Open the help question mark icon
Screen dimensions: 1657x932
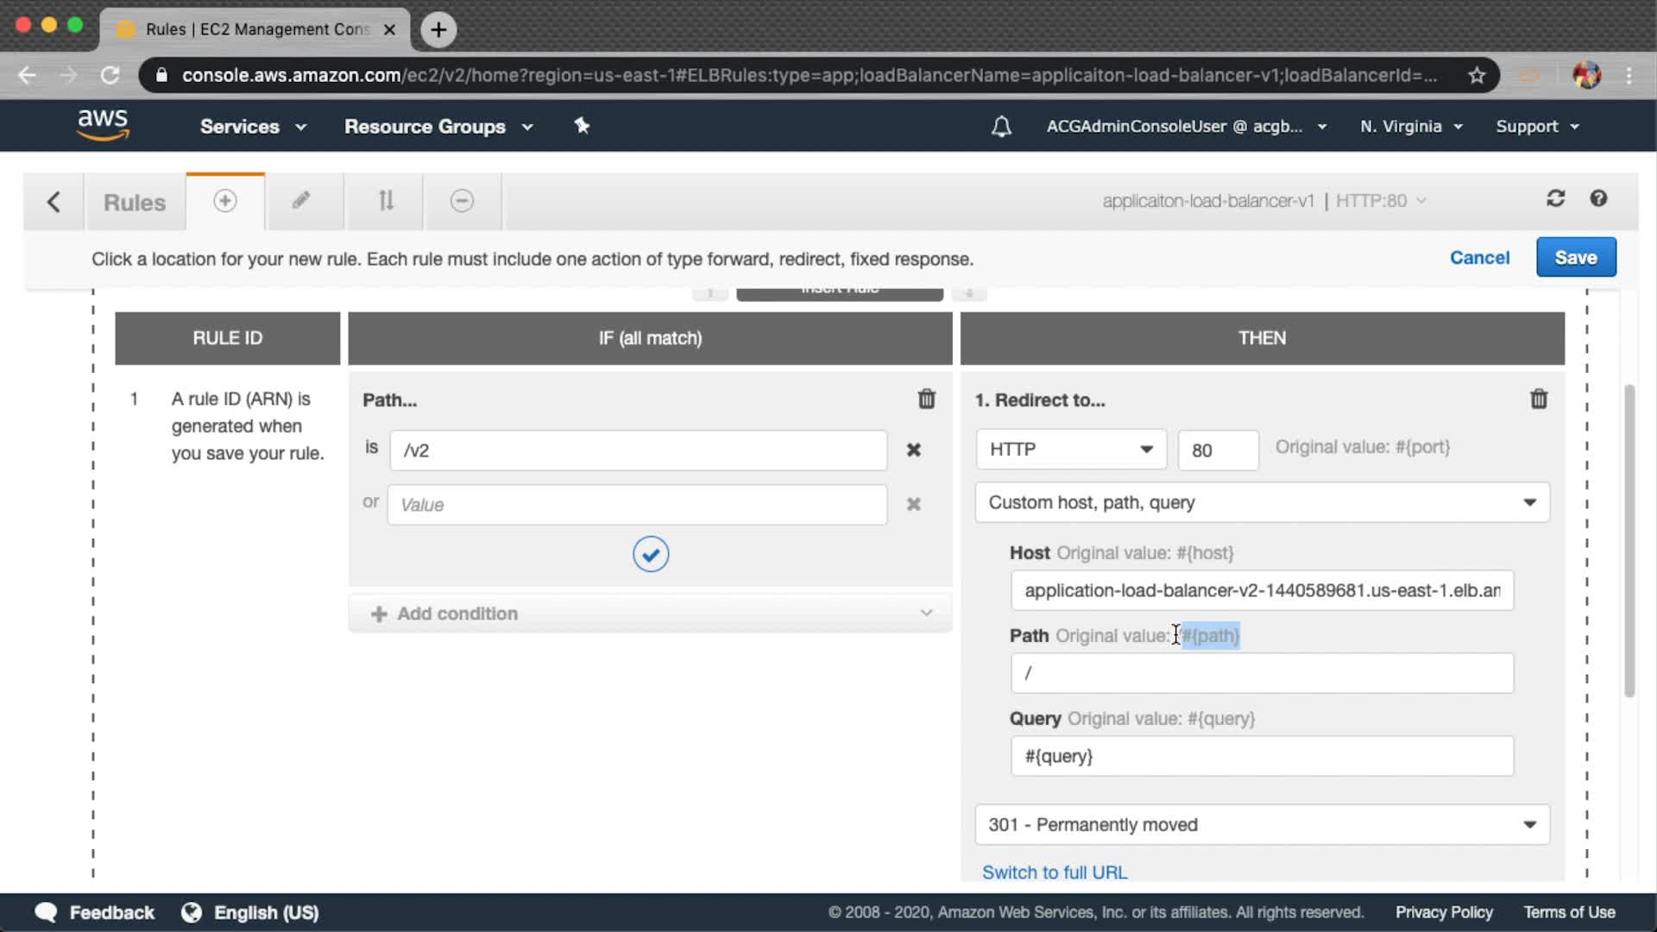(1598, 198)
